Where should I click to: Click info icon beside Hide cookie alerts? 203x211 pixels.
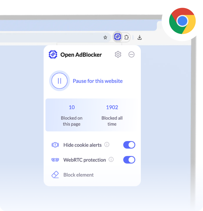(107, 144)
